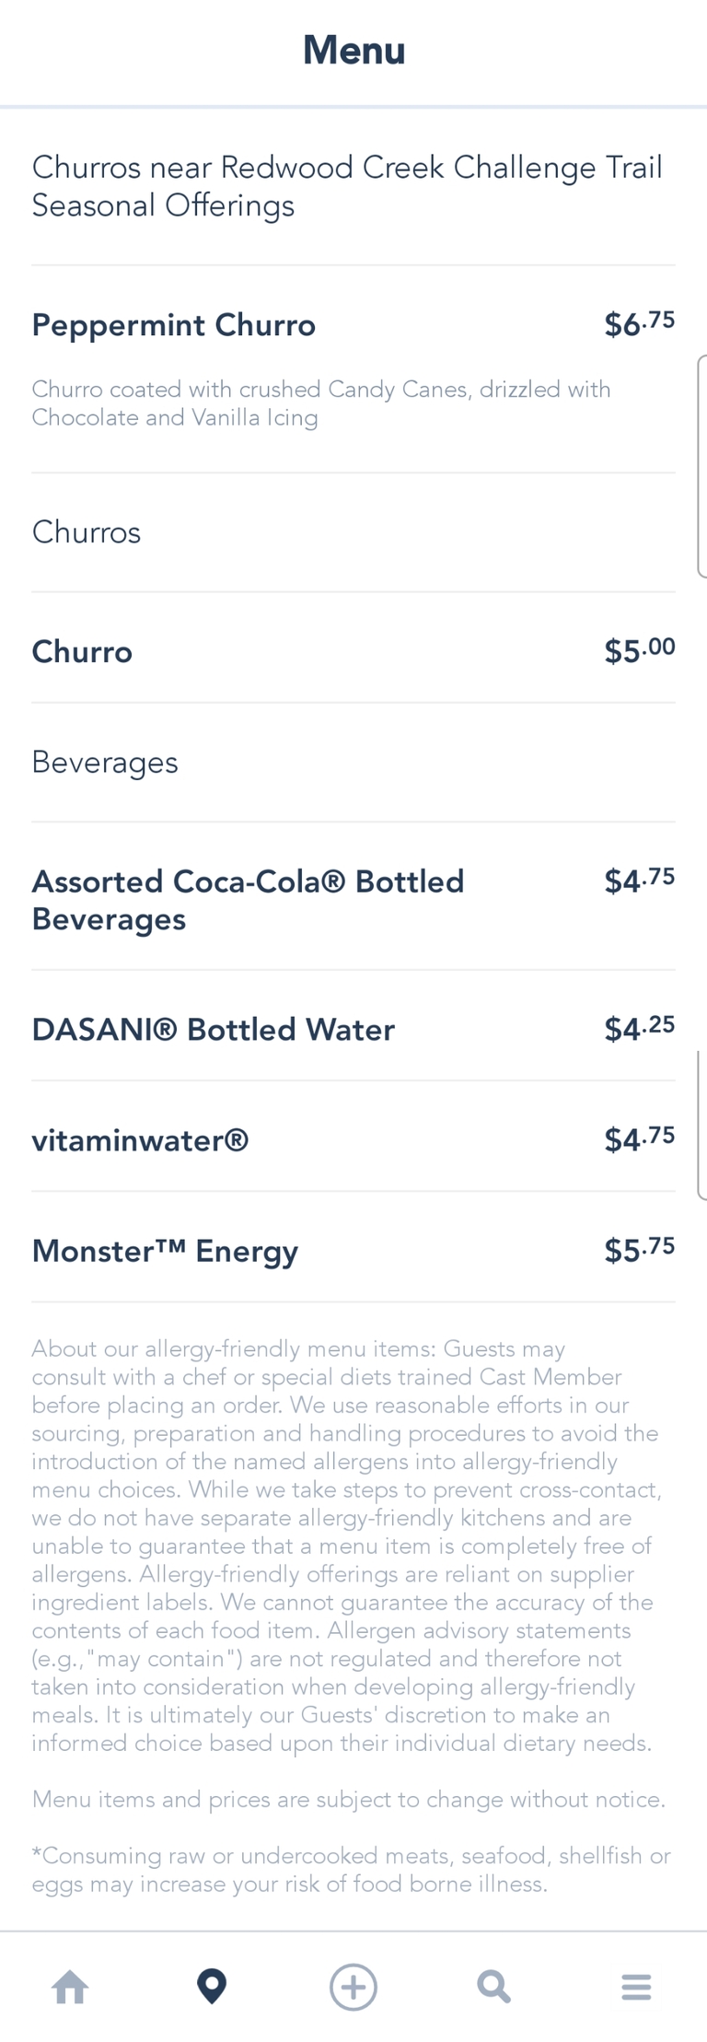The height and width of the screenshot is (2042, 707).
Task: Select the plain Churro menu item
Action: [x=82, y=652]
